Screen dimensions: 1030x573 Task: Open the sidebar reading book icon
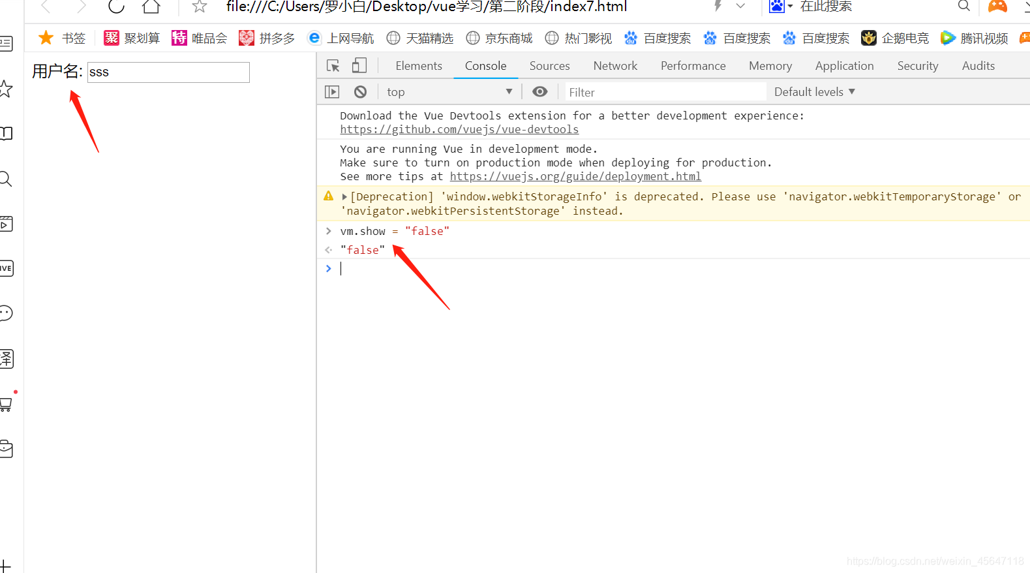[x=6, y=133]
